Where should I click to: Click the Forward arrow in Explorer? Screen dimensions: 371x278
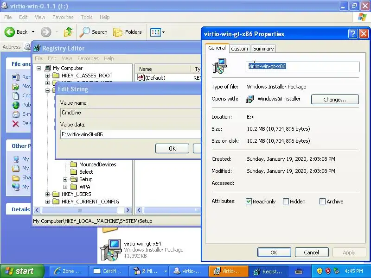[45, 32]
